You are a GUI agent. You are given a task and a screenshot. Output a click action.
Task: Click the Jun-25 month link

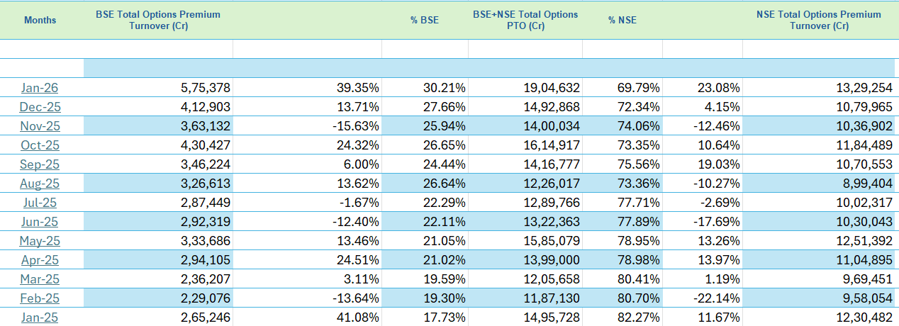pos(40,222)
